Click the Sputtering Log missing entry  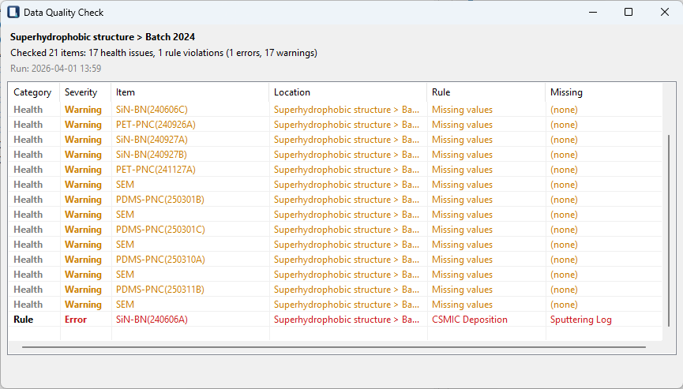click(581, 320)
